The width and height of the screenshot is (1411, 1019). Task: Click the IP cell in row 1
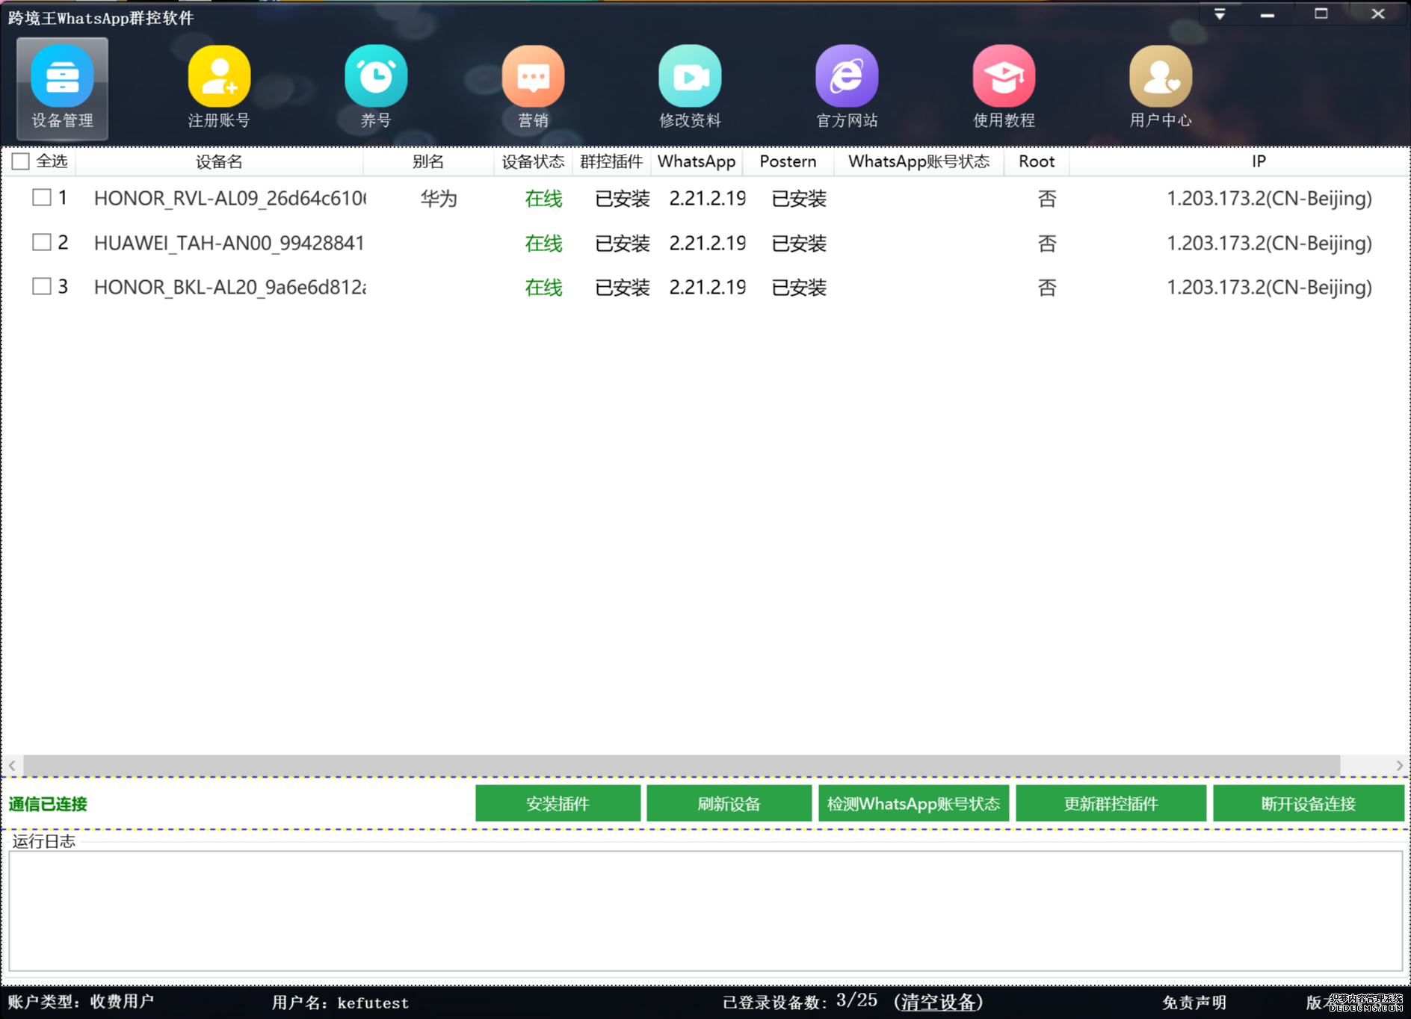click(x=1269, y=199)
